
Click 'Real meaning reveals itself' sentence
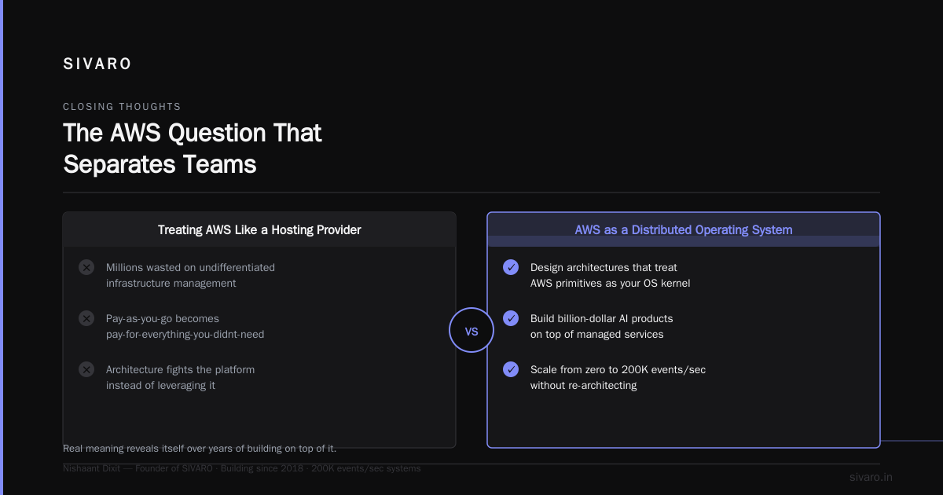(x=200, y=448)
